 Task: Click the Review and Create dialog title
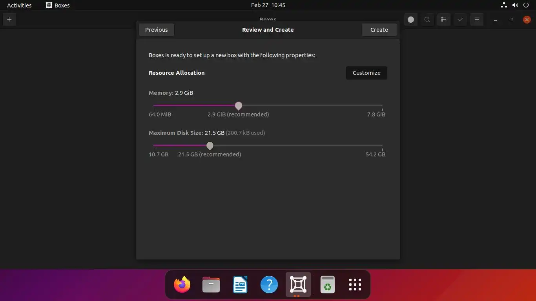[268, 30]
